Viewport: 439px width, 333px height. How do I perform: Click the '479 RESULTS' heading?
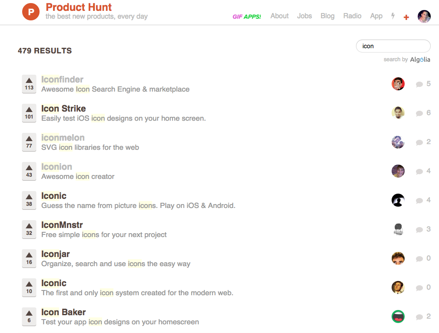click(x=45, y=51)
